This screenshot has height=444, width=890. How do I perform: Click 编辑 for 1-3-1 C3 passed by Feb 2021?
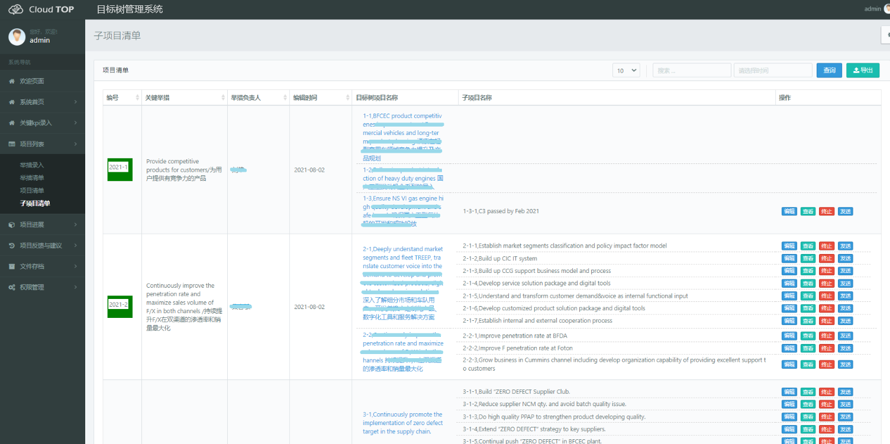pyautogui.click(x=789, y=211)
